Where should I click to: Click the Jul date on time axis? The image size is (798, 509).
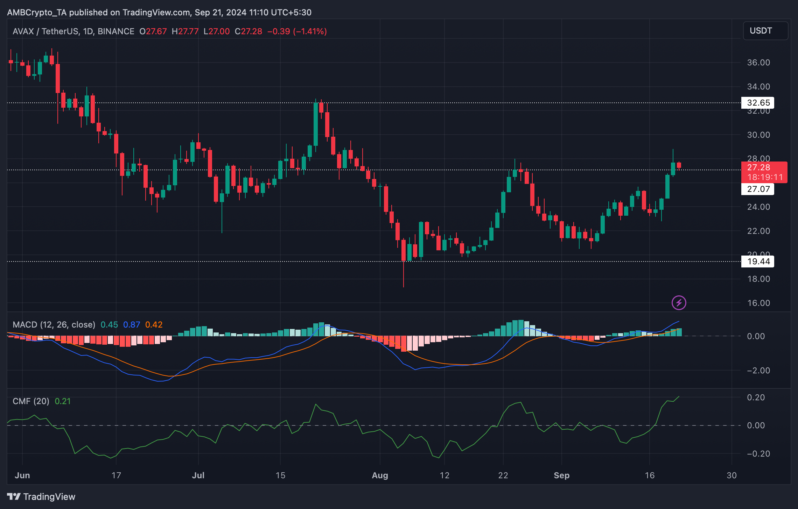pyautogui.click(x=198, y=475)
